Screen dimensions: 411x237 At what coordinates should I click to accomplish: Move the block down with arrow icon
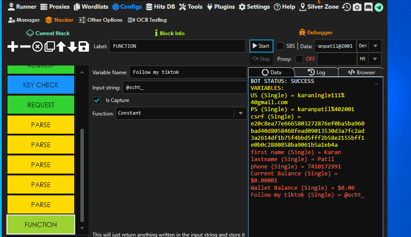72,47
